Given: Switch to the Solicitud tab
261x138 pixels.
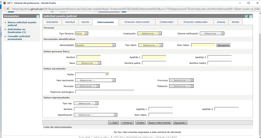Looking at the screenshot, I should [70, 22].
